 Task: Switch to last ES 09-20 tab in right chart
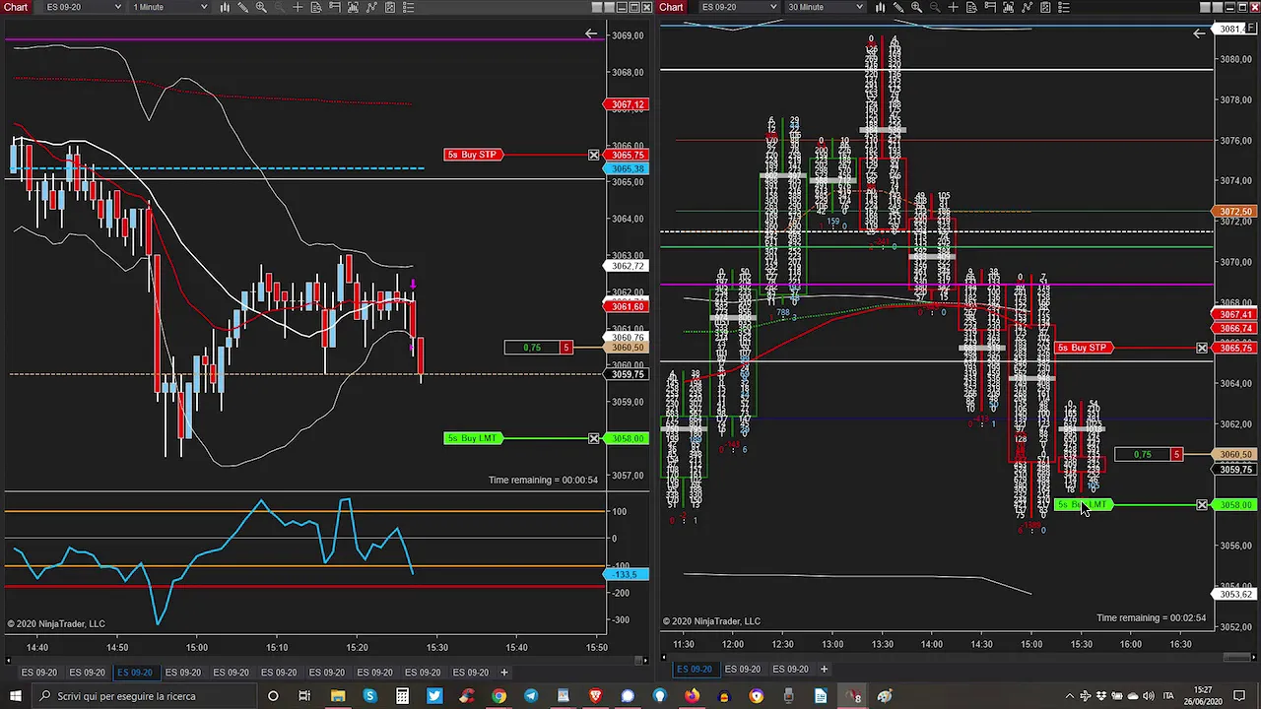pyautogui.click(x=791, y=670)
